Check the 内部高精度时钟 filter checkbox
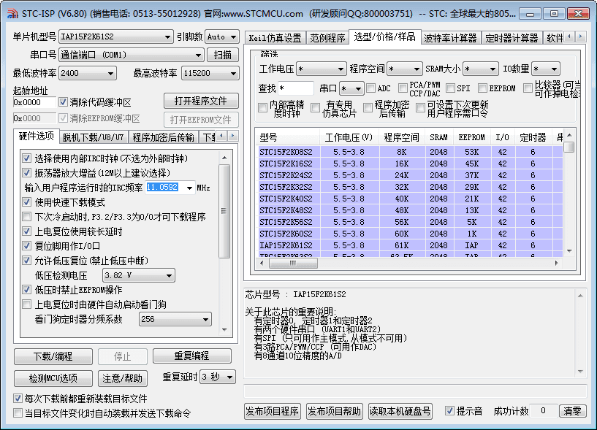This screenshot has width=597, height=430. point(262,108)
